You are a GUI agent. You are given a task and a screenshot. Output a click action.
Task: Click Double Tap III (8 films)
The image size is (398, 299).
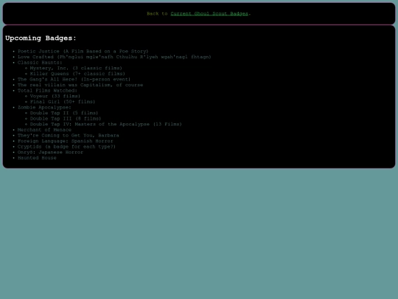pos(66,118)
